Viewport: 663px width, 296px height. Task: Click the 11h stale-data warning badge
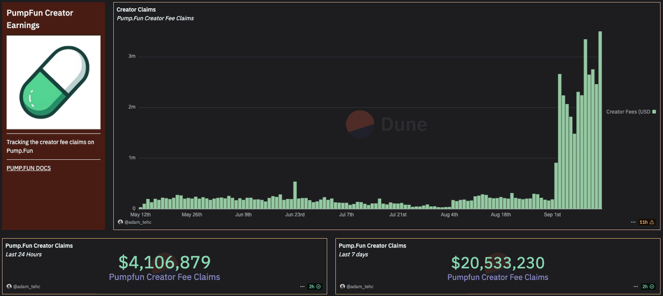coord(647,222)
